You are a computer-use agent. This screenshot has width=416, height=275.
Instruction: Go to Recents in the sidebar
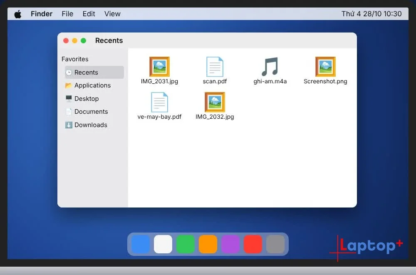[x=94, y=72]
